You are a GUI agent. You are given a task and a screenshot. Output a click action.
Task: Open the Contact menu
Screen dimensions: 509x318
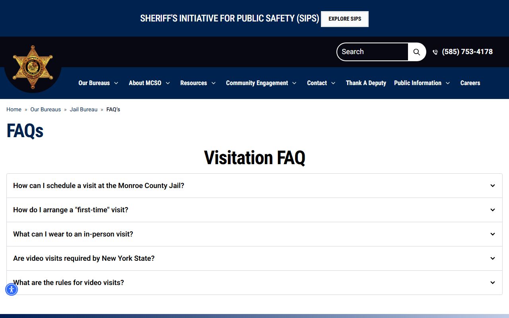317,83
